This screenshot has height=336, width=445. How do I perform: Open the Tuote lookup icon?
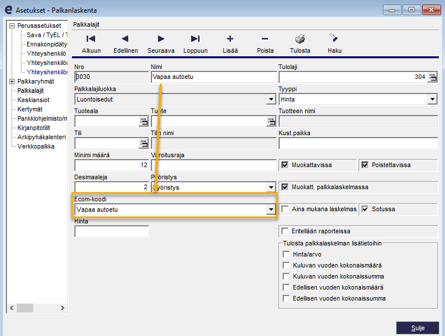point(272,121)
